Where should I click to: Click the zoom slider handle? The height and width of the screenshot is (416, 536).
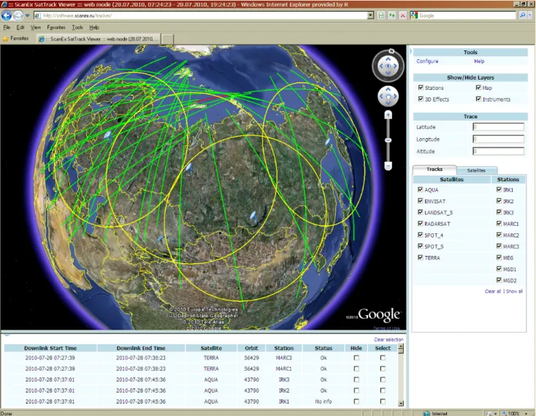click(x=388, y=140)
